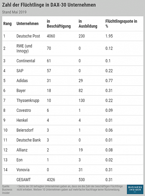
Task: Click the Quelle: Business Insider source text
Action: 7,190
